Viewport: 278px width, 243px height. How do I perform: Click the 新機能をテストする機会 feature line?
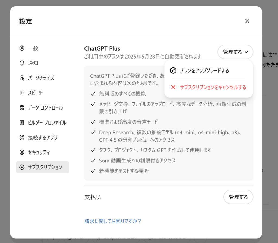[x=124, y=171]
